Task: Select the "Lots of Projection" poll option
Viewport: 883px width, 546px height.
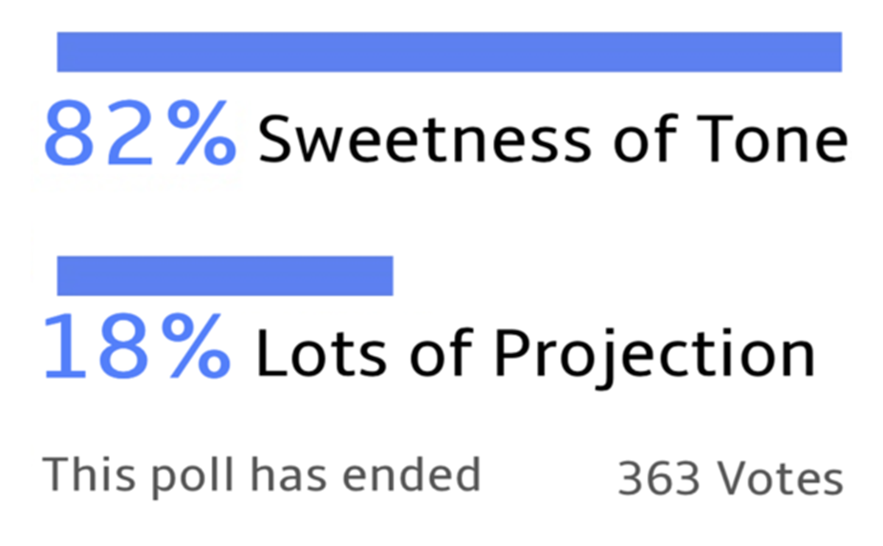Action: click(535, 353)
